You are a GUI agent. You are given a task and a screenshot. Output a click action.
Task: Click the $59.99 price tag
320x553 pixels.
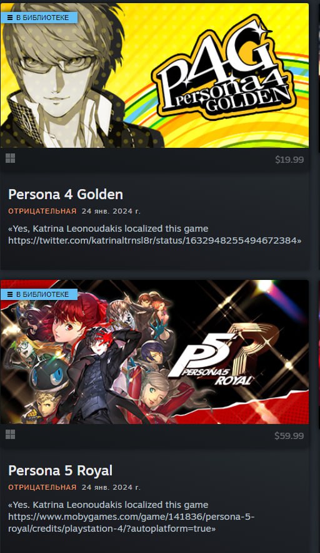pyautogui.click(x=289, y=435)
